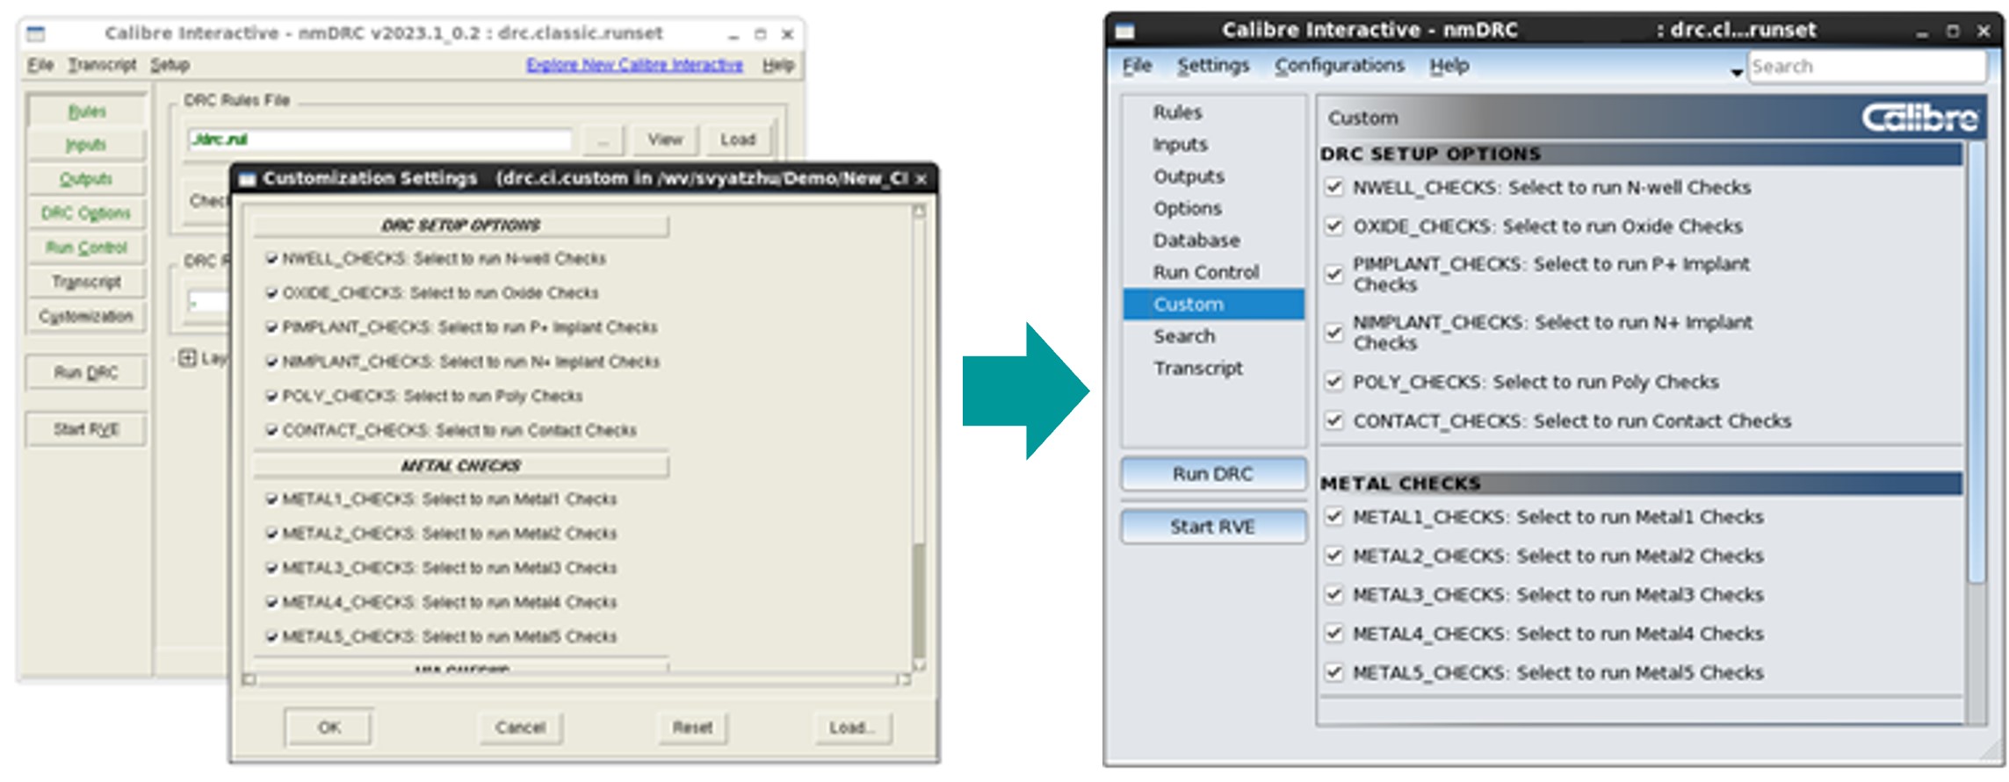Screen dimensions: 2009x782
Task: Open the Settings menu
Action: tap(1212, 66)
